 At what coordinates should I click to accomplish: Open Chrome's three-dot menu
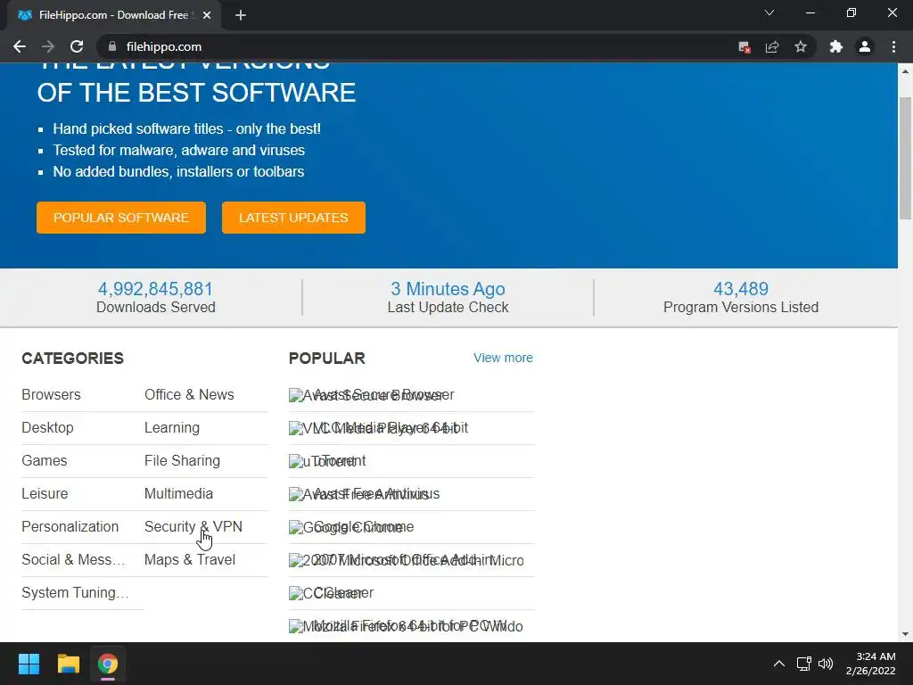click(x=893, y=46)
